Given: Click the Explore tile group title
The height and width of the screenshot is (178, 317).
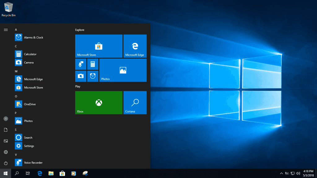Looking at the screenshot, I should (x=80, y=30).
